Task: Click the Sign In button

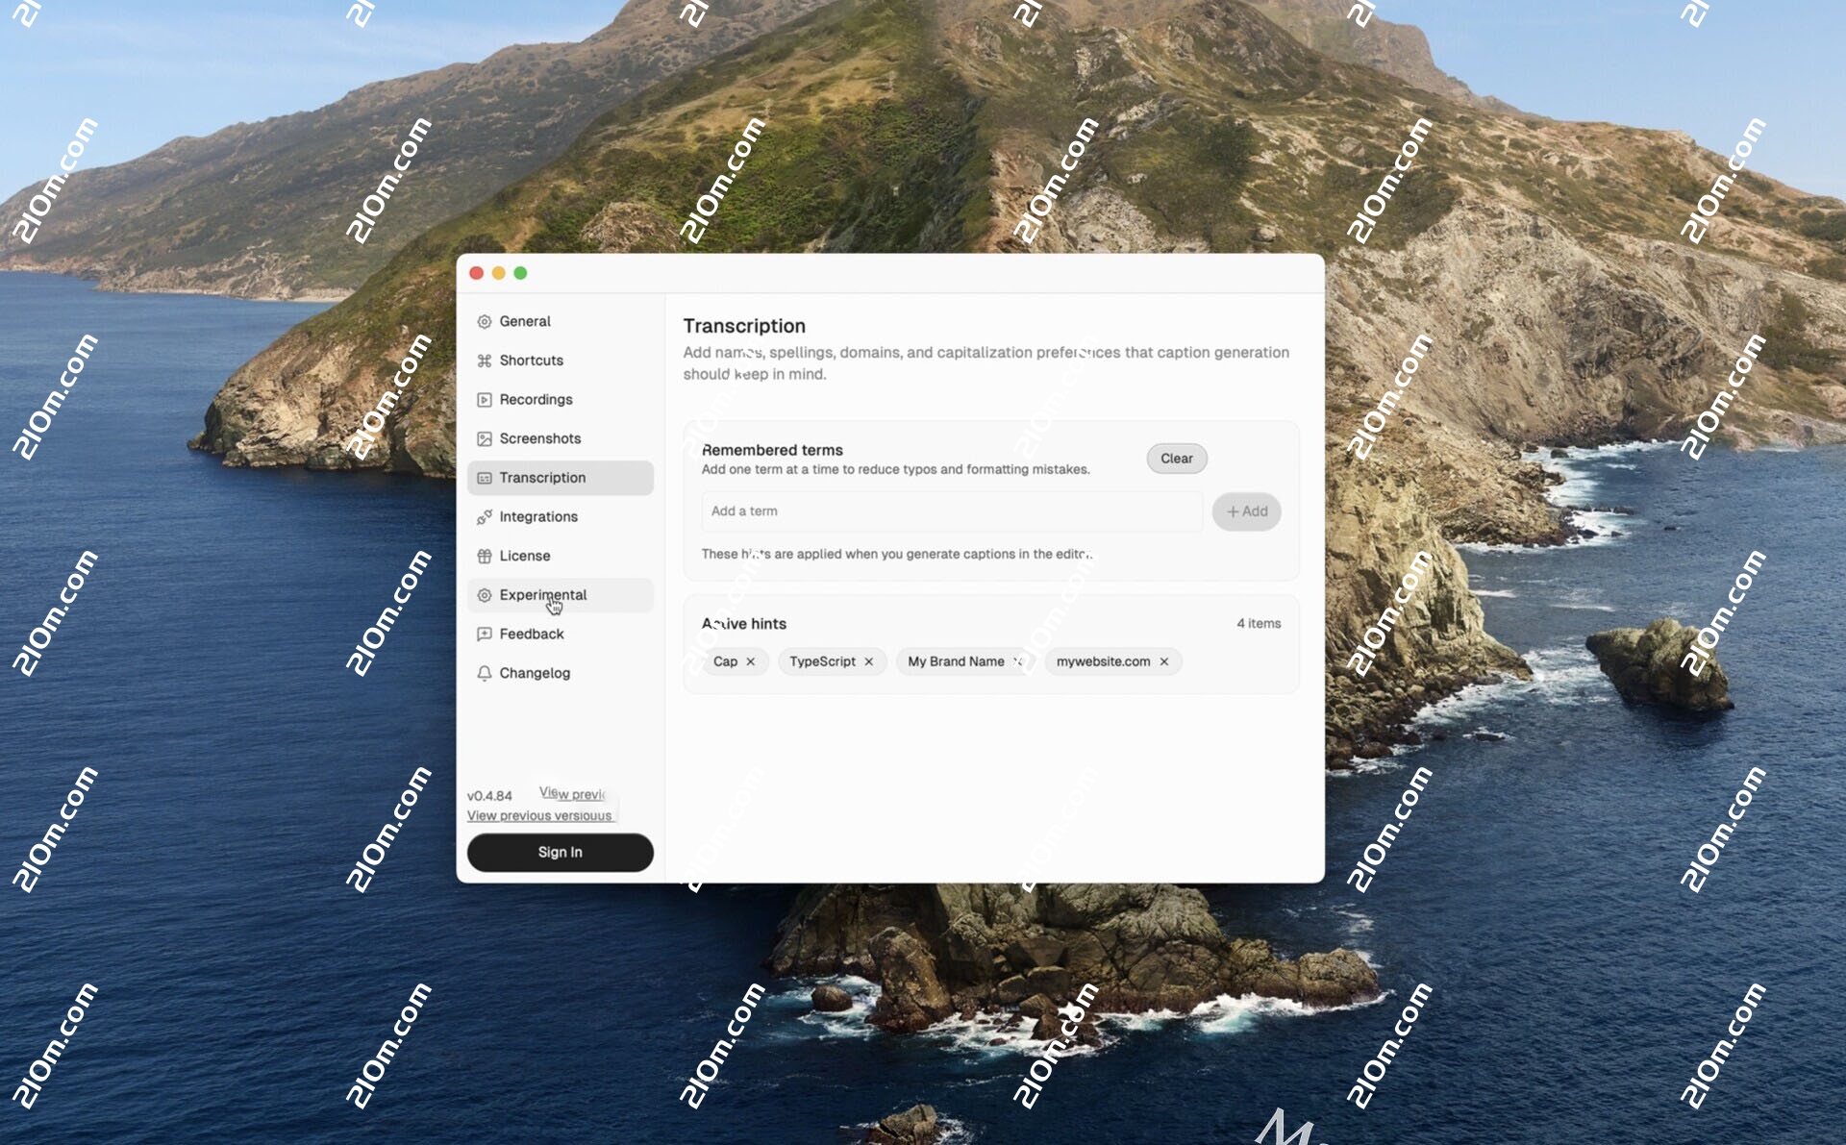Action: [x=561, y=853]
